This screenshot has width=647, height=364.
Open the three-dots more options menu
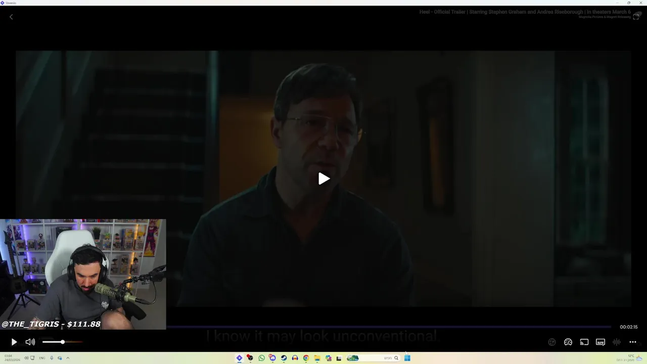[633, 342]
